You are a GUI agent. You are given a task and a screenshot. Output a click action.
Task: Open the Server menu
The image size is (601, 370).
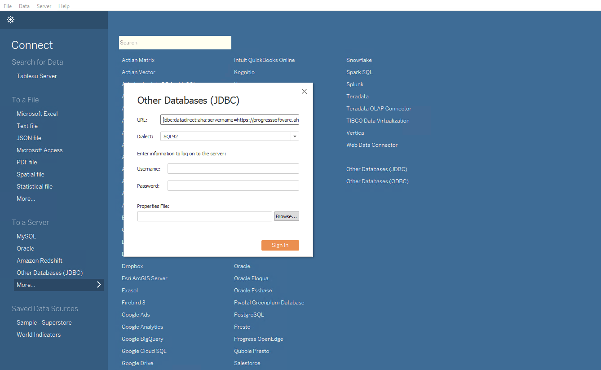pos(44,6)
